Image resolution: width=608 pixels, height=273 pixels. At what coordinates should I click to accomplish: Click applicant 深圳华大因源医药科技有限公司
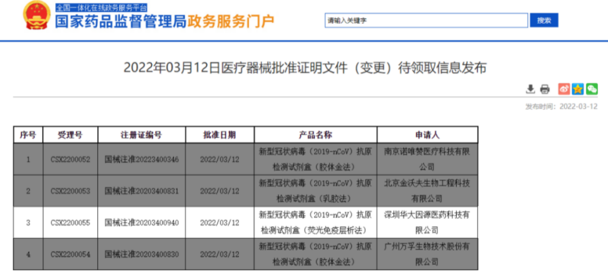pyautogui.click(x=427, y=223)
